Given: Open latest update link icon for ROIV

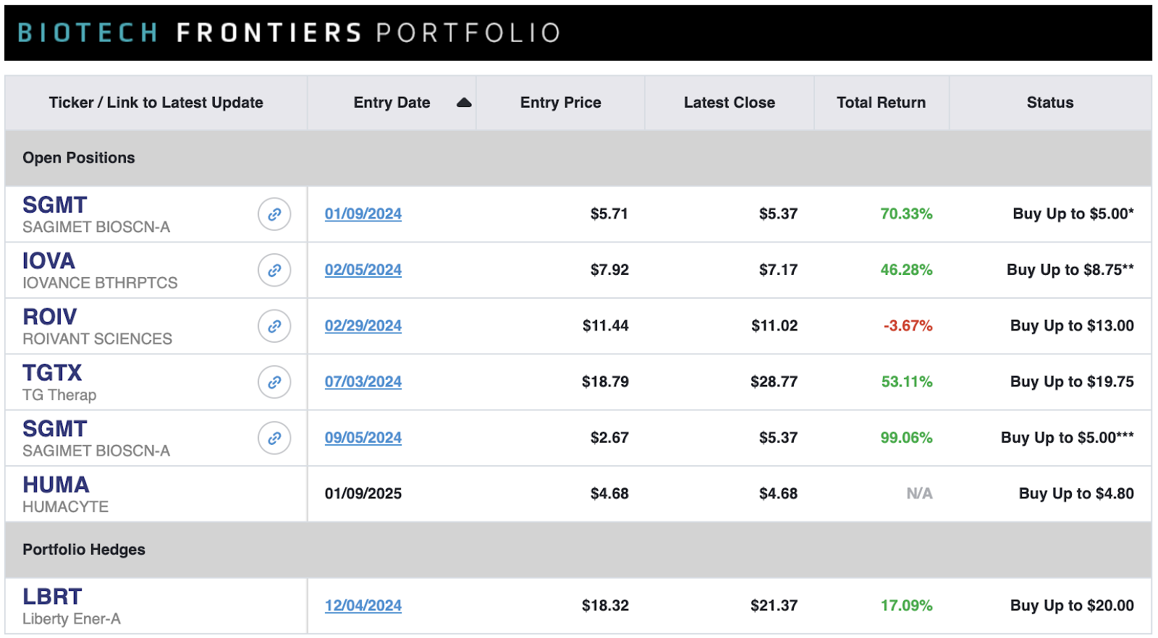Looking at the screenshot, I should (x=274, y=326).
